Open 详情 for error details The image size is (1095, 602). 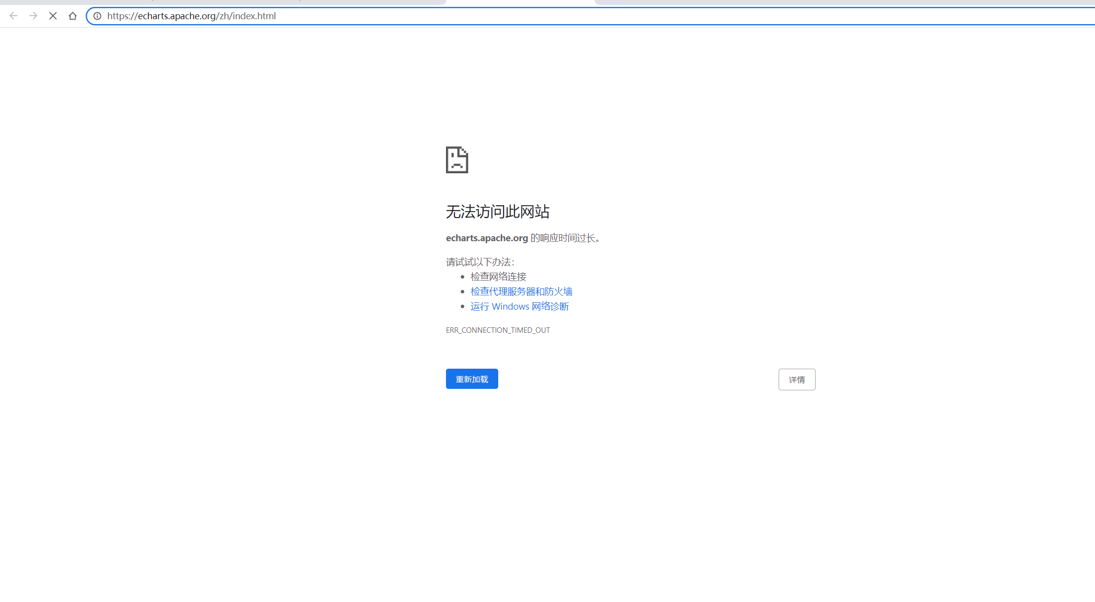click(x=796, y=379)
